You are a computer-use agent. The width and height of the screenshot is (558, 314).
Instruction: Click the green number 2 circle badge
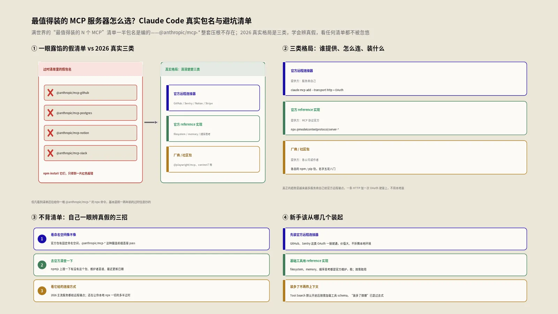pos(42,265)
